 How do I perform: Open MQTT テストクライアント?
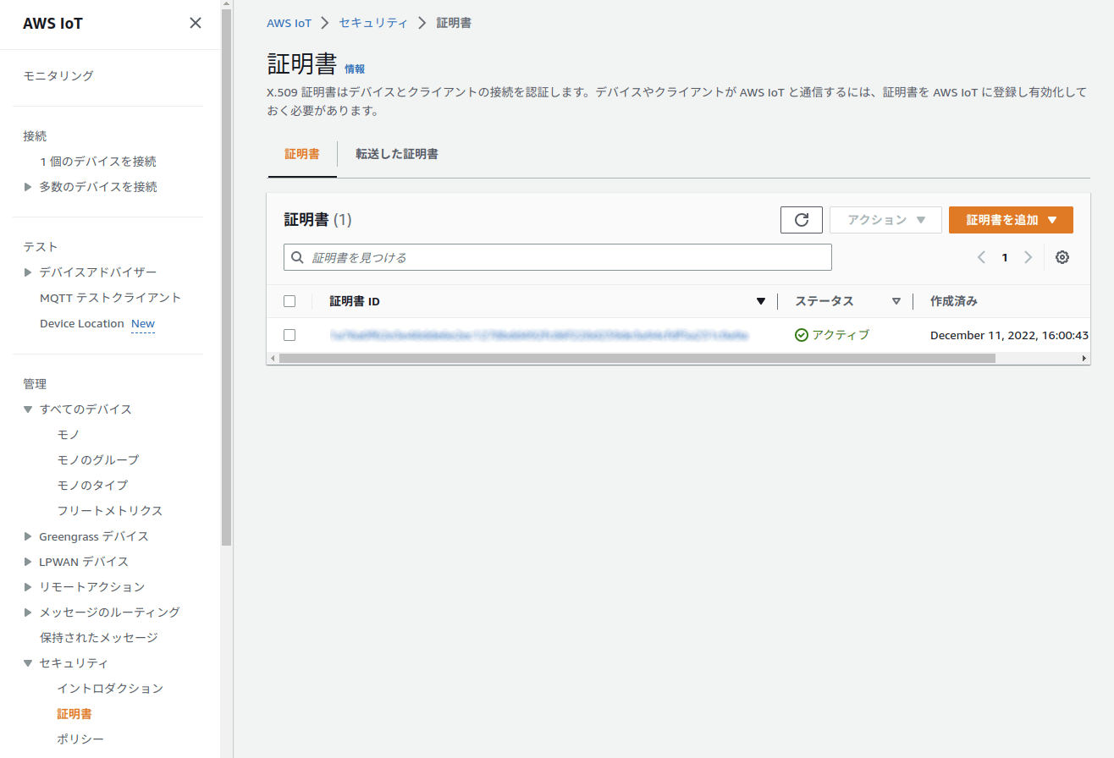[111, 298]
